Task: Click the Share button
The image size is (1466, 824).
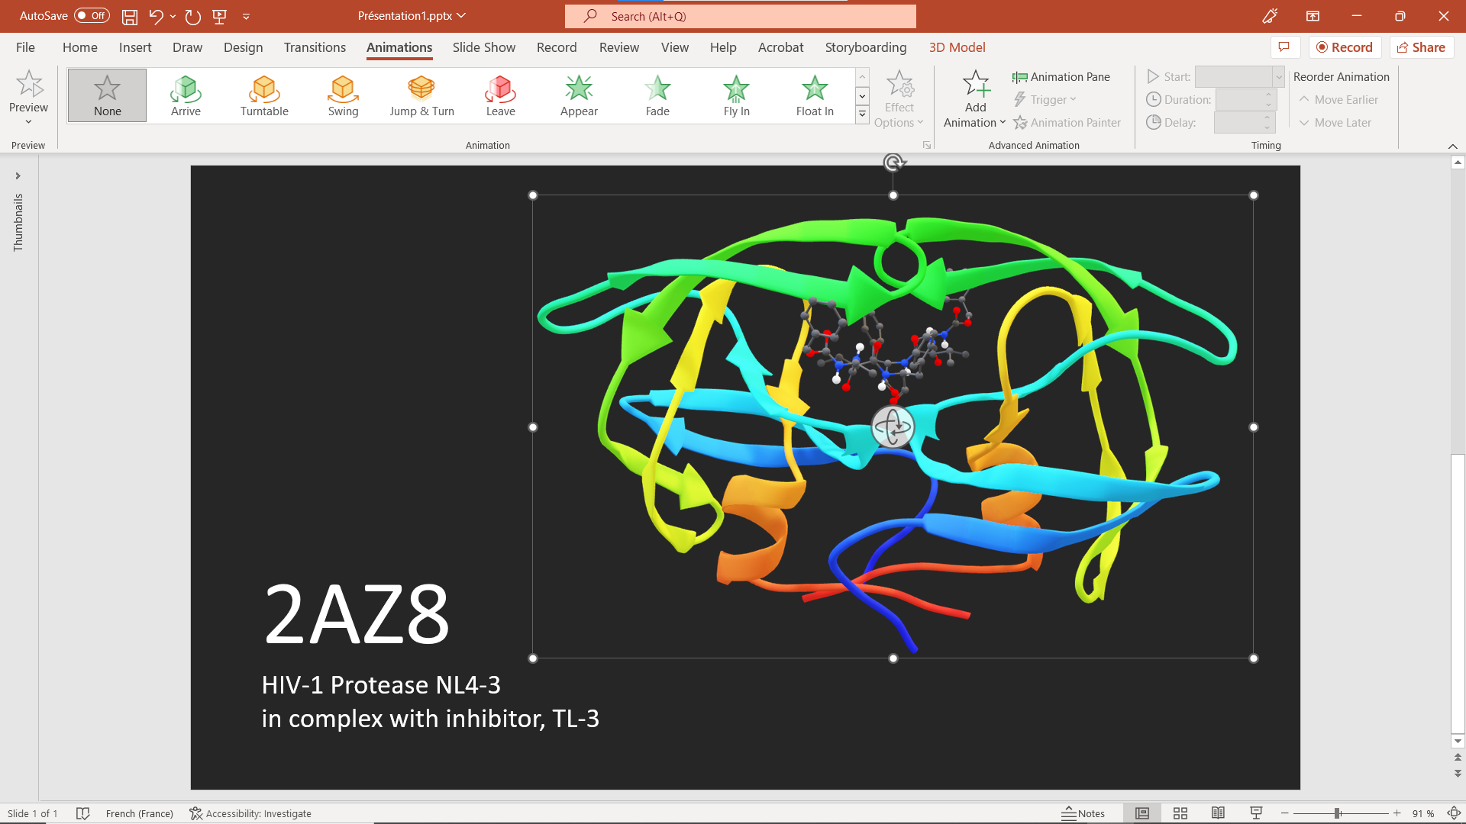Action: pos(1421,47)
